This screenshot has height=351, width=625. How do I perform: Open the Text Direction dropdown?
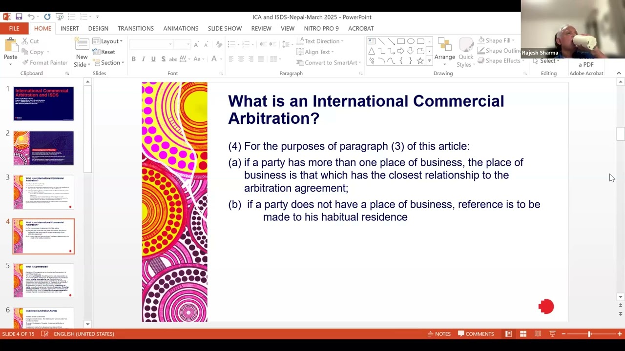click(320, 41)
